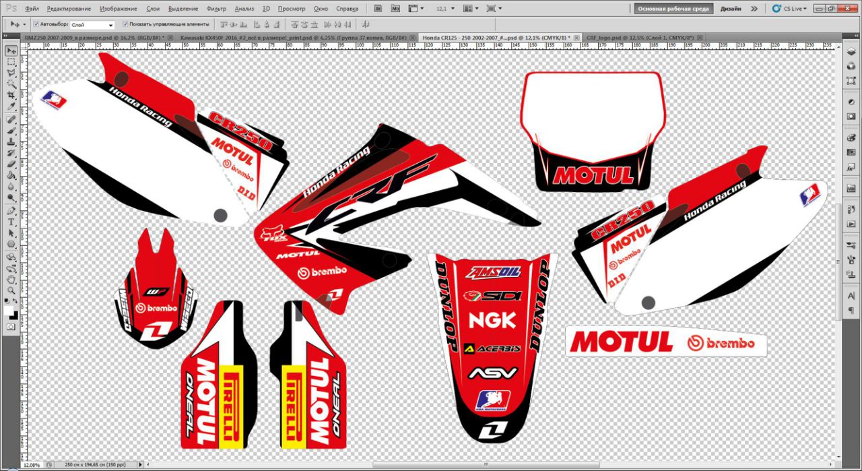Open the Paragraph panel icon
The width and height of the screenshot is (862, 471).
click(851, 311)
